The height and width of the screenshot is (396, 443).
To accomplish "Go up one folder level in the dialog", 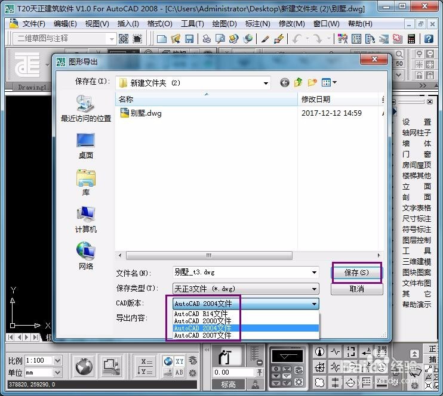I will (x=298, y=83).
